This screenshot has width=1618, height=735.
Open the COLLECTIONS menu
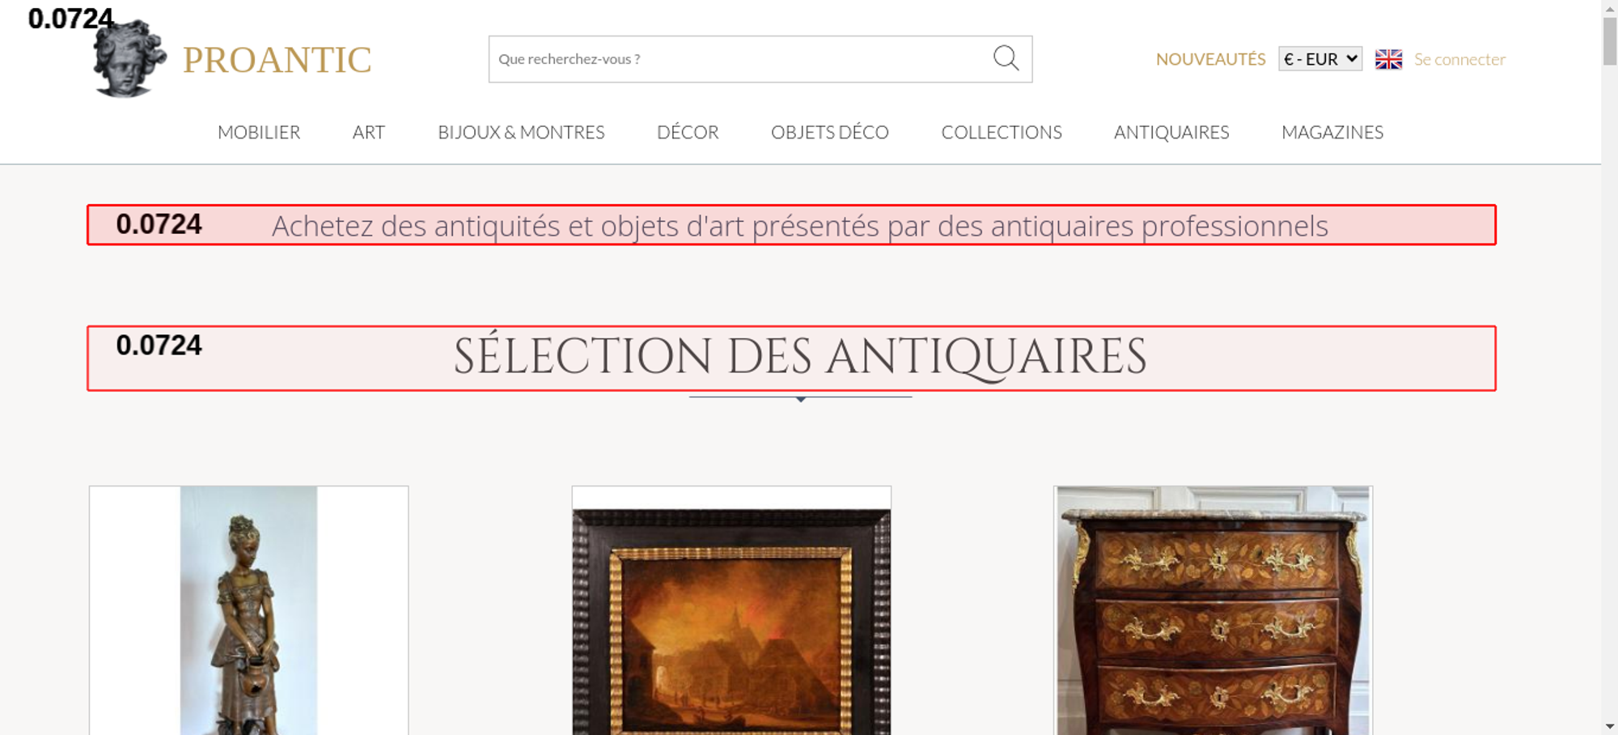click(1002, 132)
